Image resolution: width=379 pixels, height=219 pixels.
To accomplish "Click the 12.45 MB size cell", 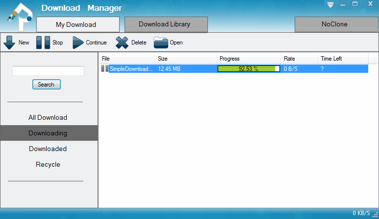I will tap(169, 69).
